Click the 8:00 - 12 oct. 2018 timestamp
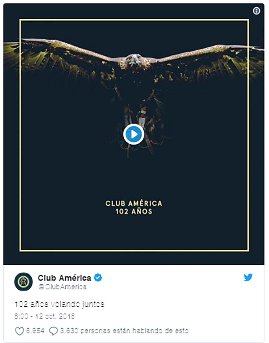269x343 pixels. click(x=44, y=316)
